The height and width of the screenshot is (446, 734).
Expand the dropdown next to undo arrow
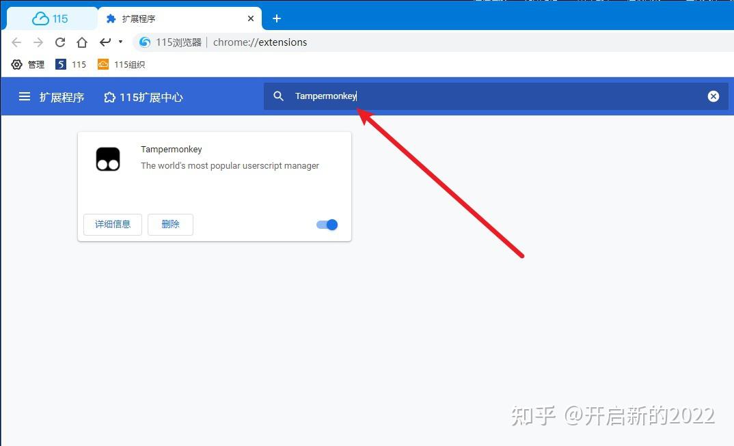(121, 42)
